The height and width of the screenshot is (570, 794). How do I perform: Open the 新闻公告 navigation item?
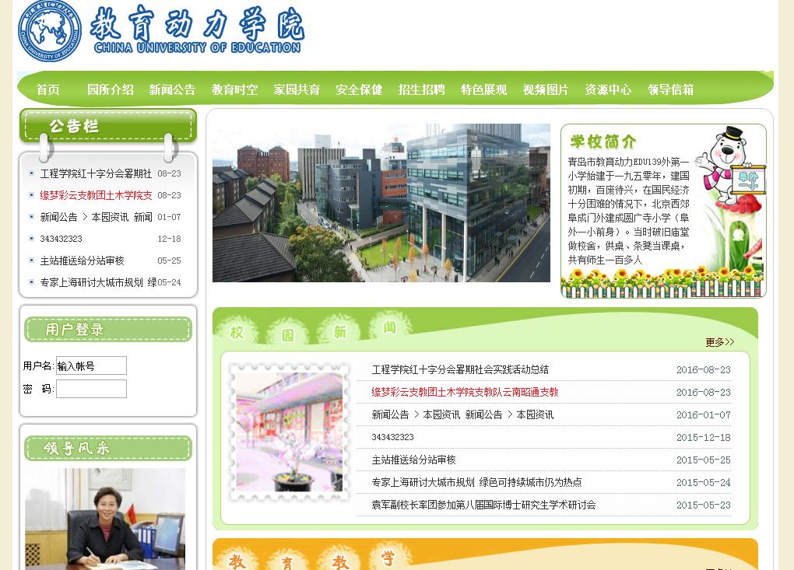pyautogui.click(x=170, y=89)
